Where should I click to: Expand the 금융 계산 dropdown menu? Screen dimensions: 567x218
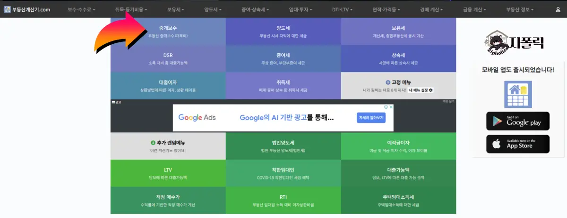474,9
